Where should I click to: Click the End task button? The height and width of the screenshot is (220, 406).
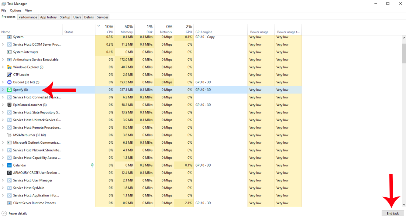[x=392, y=213]
